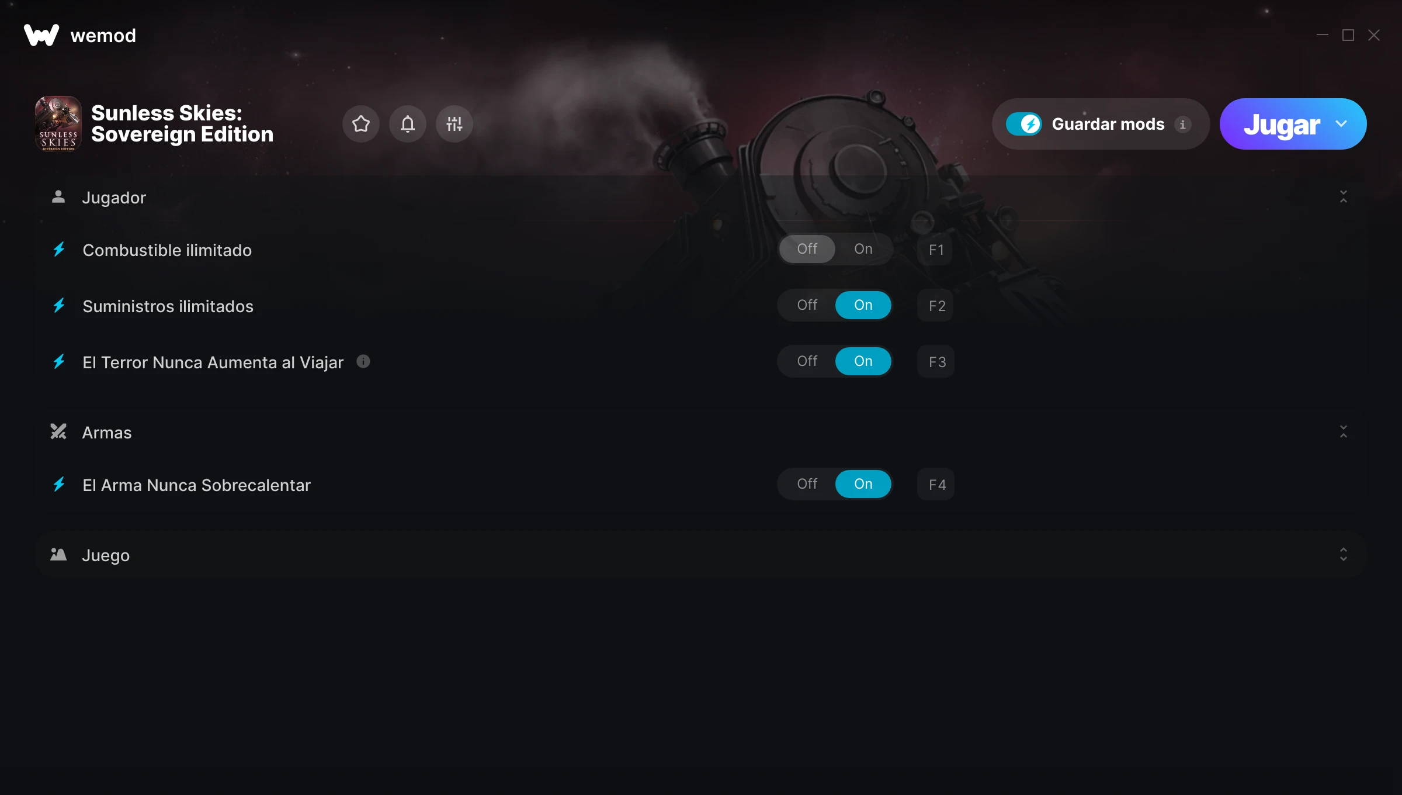Turn off El Arma Nunca Sobrecalentar
This screenshot has width=1402, height=795.
coord(807,484)
